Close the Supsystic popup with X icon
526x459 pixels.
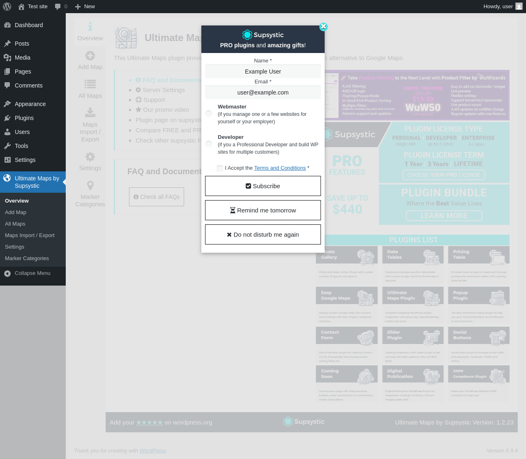point(323,27)
